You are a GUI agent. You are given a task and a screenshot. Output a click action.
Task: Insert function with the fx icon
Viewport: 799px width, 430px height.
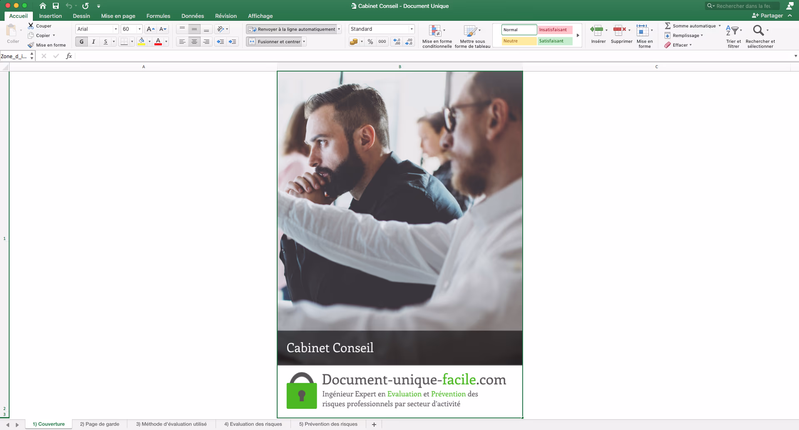pos(69,56)
